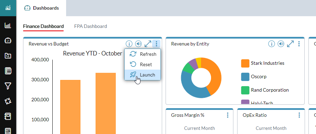Viewport: 316px width, 134px height.
Task: Click speaker icon on Revenue vs Budget
Action: point(138,44)
